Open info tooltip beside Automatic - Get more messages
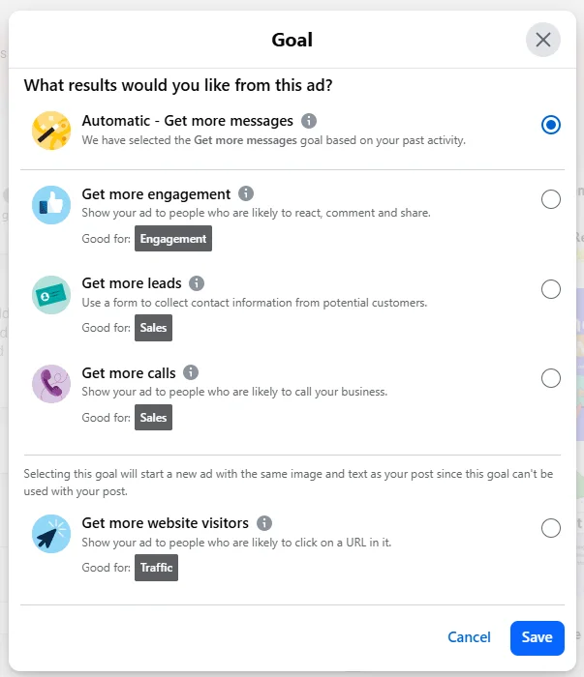Viewport: 584px width, 677px height. [x=309, y=121]
